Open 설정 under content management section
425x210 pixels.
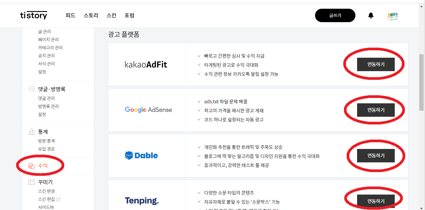click(42, 72)
